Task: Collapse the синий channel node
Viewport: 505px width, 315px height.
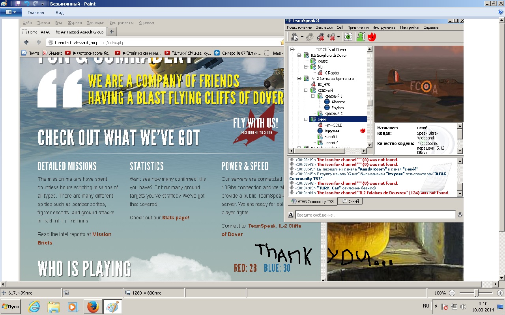Action: pyautogui.click(x=306, y=119)
